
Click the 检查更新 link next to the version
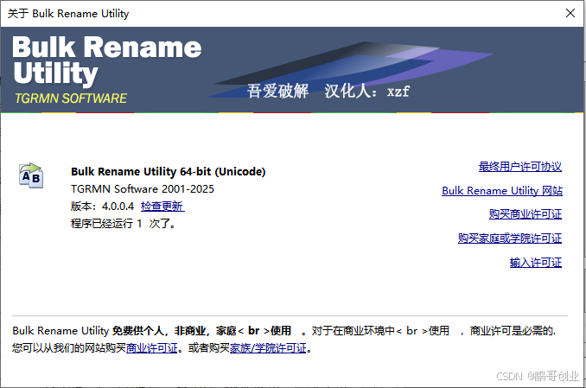162,206
